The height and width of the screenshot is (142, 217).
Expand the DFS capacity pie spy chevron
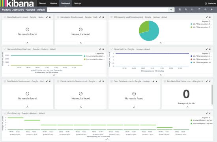click(x=161, y=43)
